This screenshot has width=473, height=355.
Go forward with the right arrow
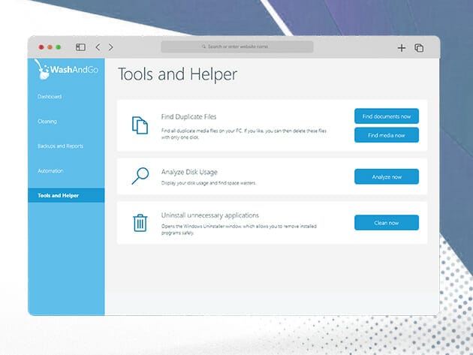(x=111, y=47)
